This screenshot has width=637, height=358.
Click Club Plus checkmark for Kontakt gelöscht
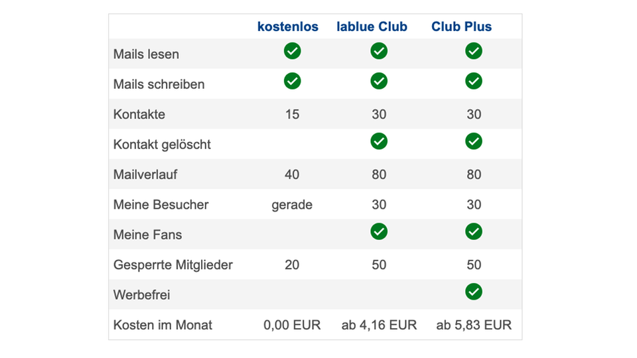pos(474,141)
